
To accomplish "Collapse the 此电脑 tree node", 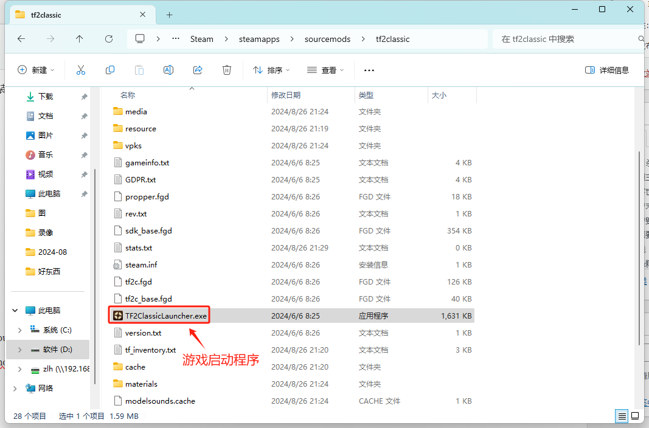I will (15, 311).
